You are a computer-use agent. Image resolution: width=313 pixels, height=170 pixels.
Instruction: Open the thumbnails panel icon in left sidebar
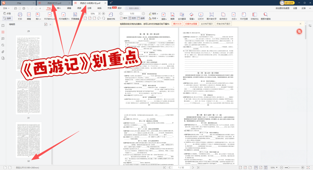3,32
